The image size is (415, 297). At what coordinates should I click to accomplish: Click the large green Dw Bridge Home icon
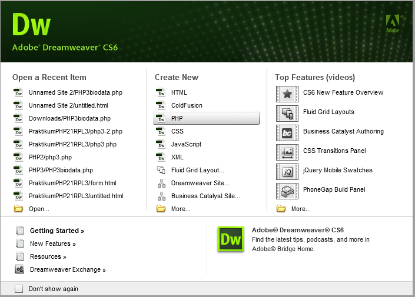click(x=231, y=239)
